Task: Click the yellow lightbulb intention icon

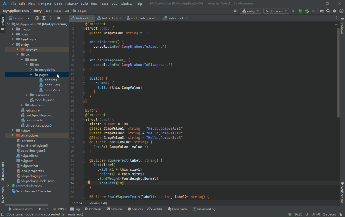Action: (x=89, y=182)
